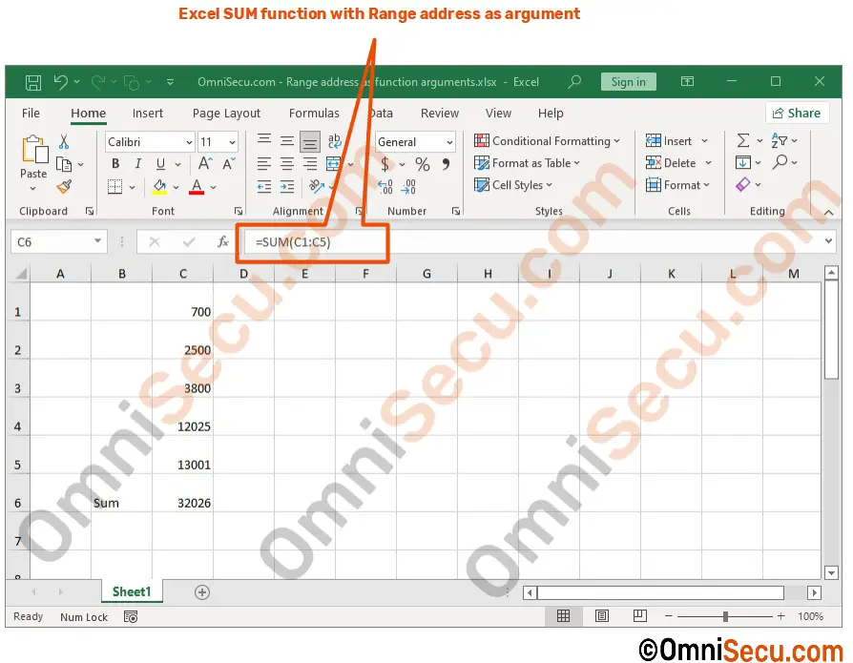This screenshot has width=853, height=663.
Task: Click the AutoSum icon in Editing group
Action: coord(743,140)
